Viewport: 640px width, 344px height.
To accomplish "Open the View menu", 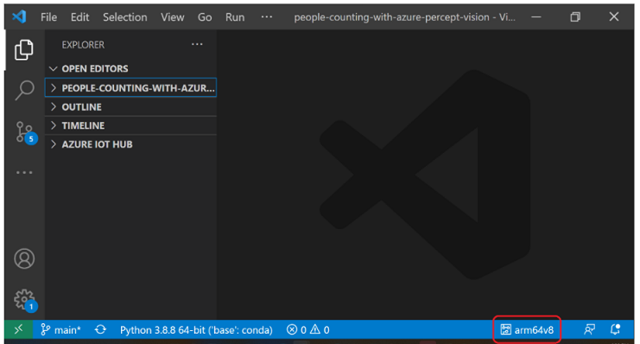I will 172,17.
